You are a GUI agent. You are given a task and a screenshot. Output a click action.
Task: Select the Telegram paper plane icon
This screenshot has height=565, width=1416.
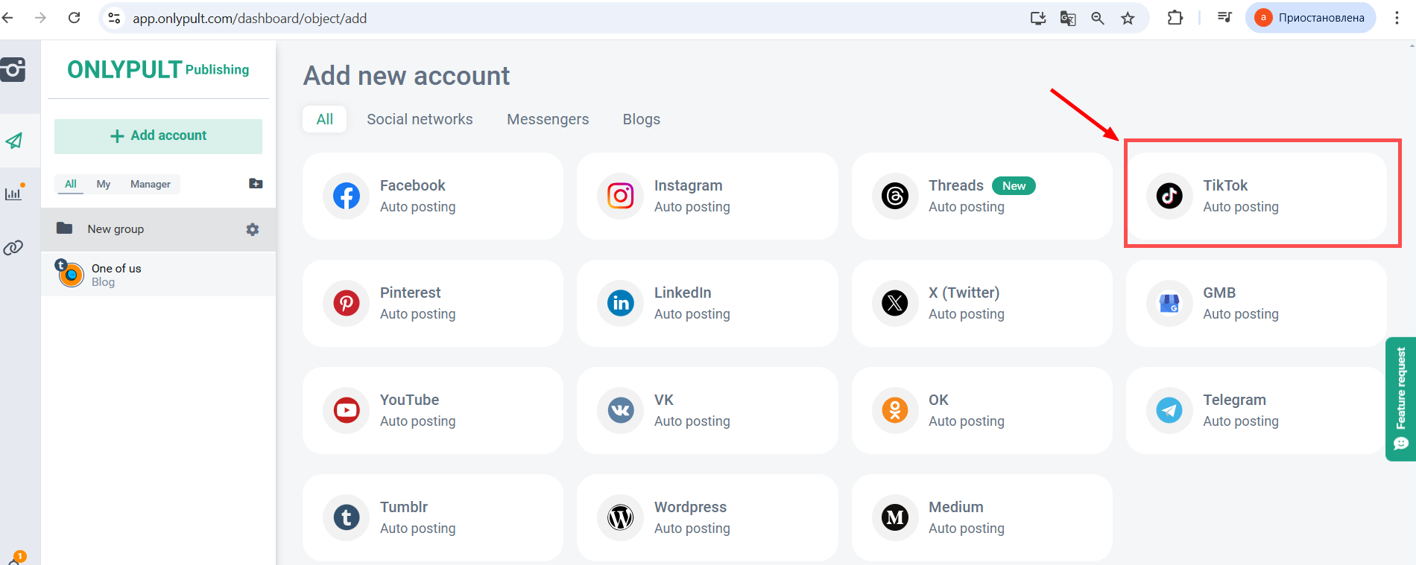[1169, 410]
